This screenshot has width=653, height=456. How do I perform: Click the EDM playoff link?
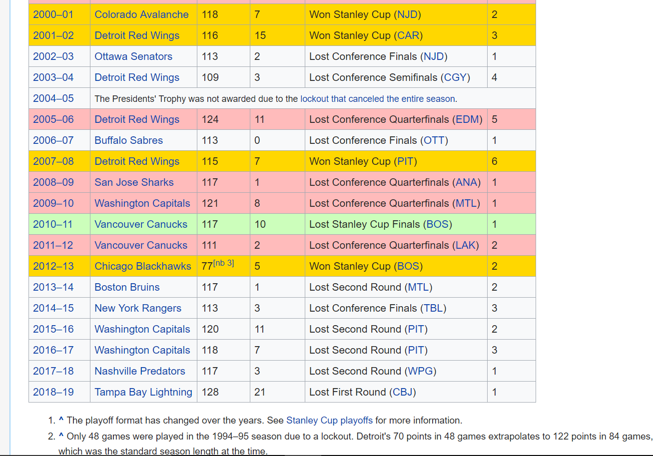467,119
